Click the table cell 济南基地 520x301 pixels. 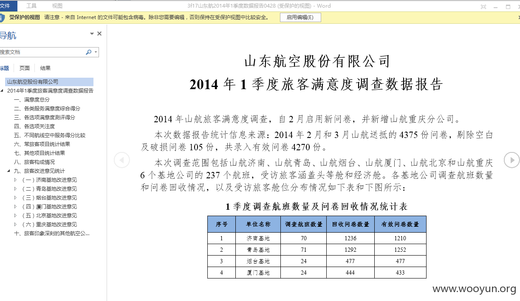pyautogui.click(x=258, y=238)
